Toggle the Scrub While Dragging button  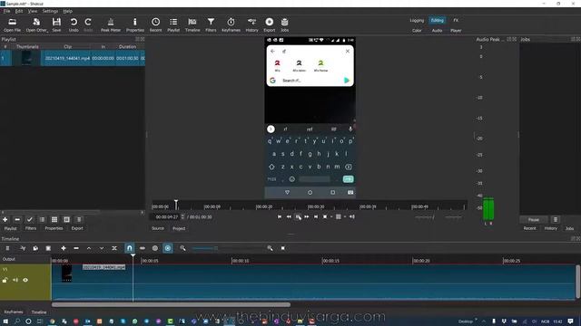point(143,248)
